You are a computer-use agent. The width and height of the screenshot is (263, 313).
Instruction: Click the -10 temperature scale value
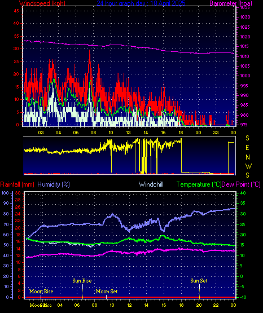pyautogui.click(x=243, y=297)
